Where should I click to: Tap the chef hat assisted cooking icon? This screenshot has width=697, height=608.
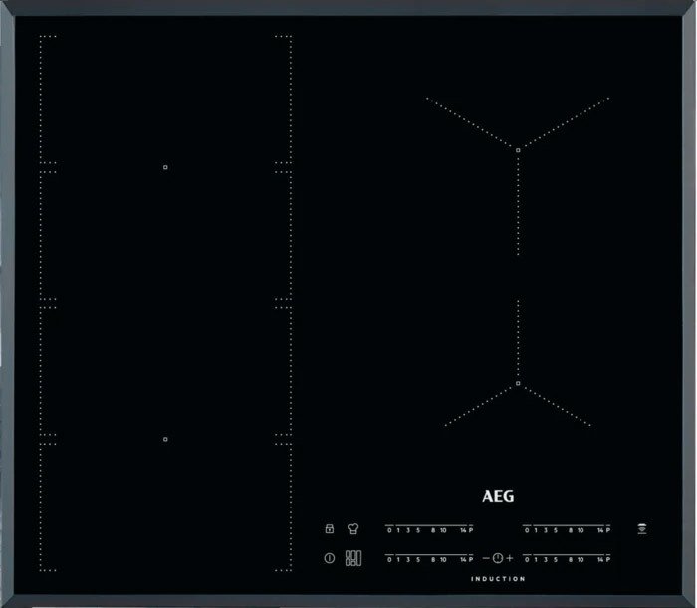pos(353,529)
